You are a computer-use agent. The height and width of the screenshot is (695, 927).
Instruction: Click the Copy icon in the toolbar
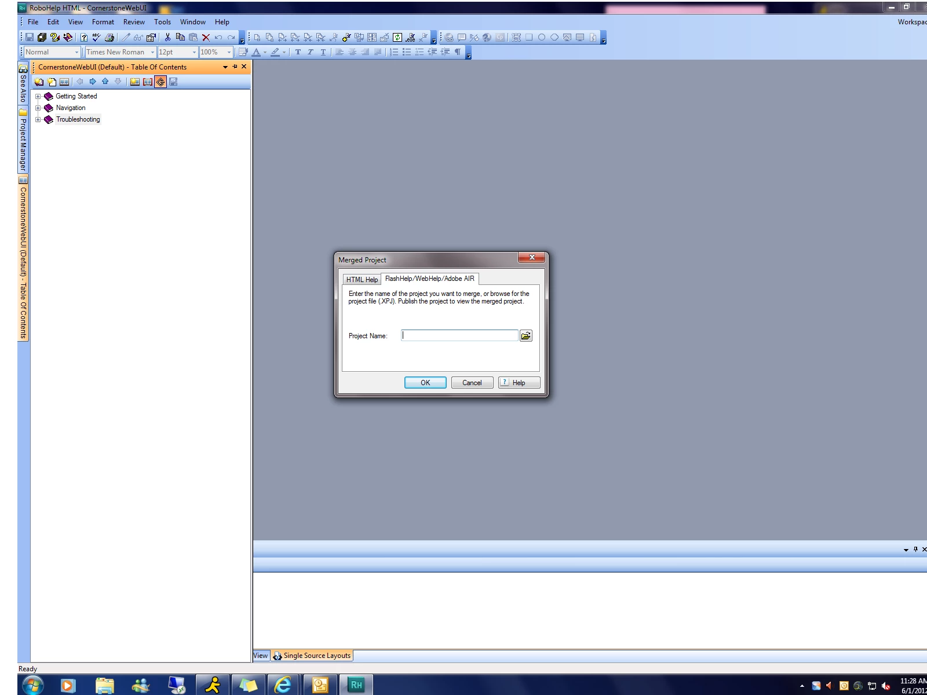[180, 38]
